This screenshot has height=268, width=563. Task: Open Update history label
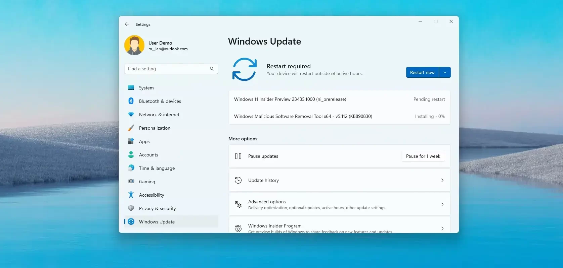coord(263,180)
